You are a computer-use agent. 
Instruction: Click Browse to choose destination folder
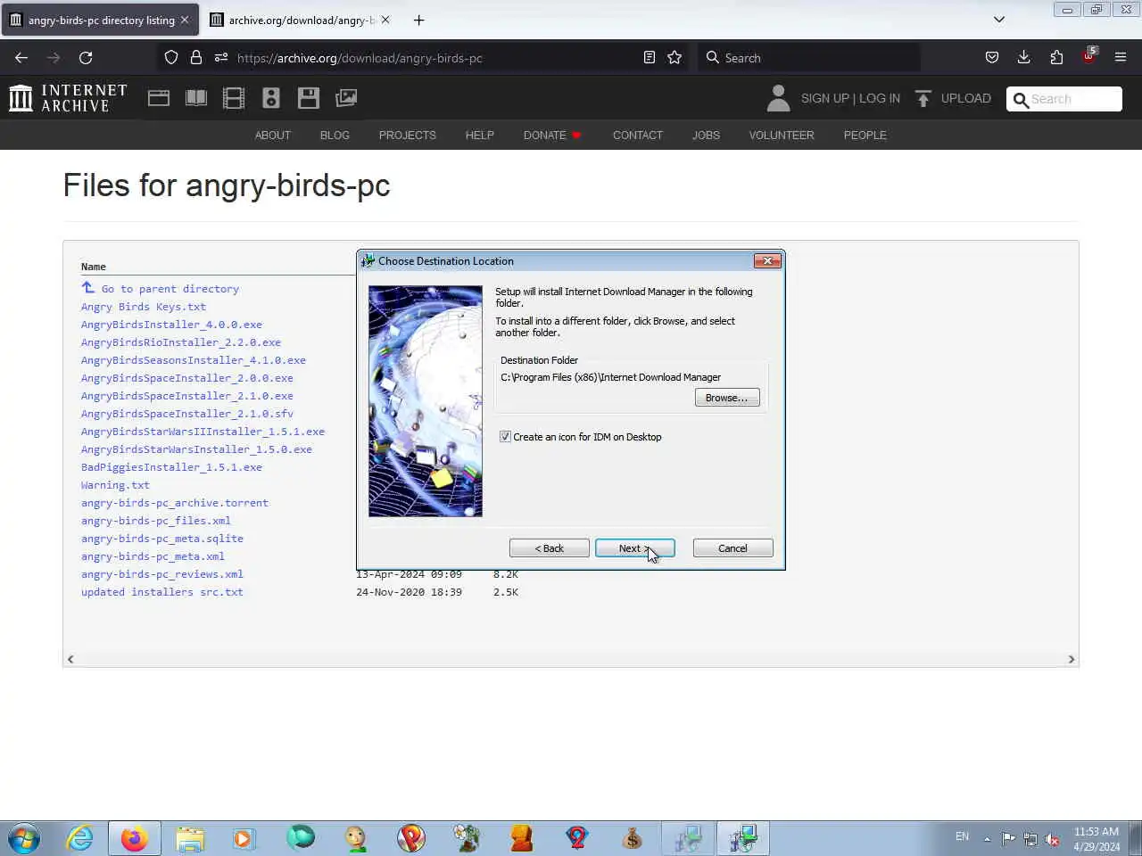point(727,398)
